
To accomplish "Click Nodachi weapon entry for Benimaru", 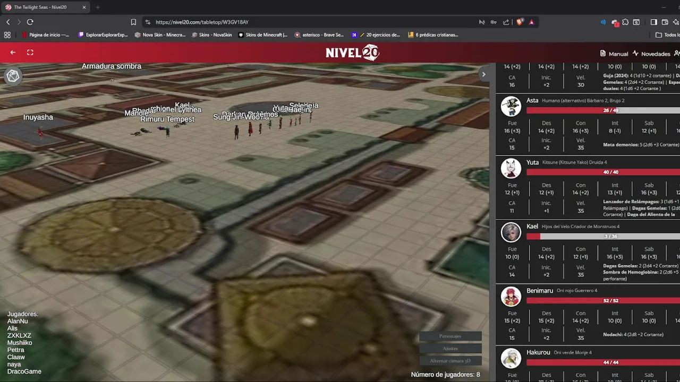I will (633, 335).
